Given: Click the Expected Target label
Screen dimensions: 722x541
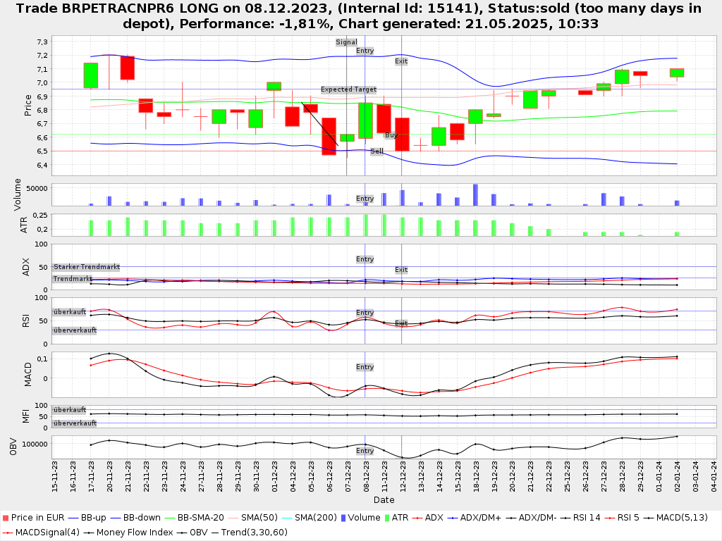Looking at the screenshot, I should click(x=348, y=89).
